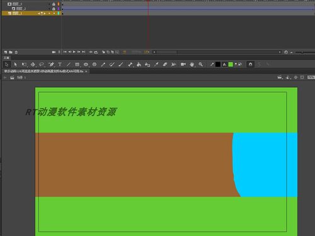Toggle onion skin outlines

pyautogui.click(x=108, y=52)
